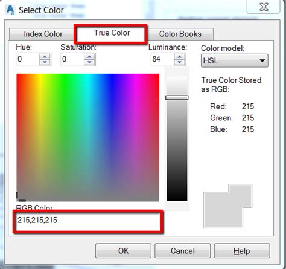Increase Hue with the up arrow

(x=45, y=56)
